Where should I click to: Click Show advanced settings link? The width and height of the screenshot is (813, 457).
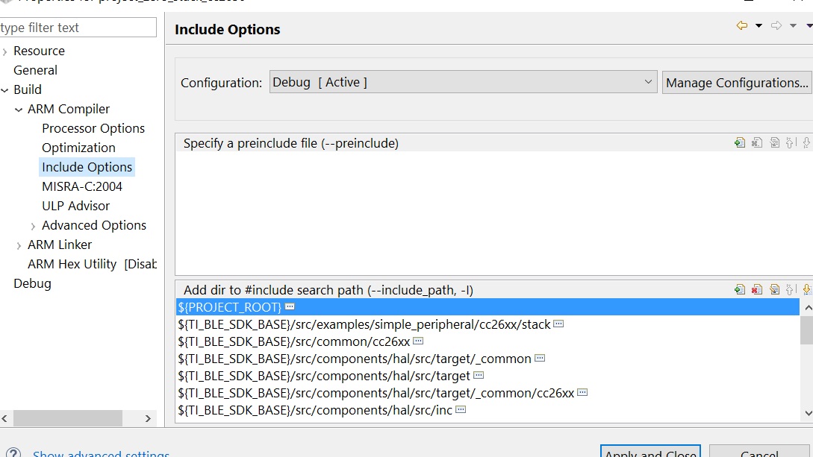101,453
